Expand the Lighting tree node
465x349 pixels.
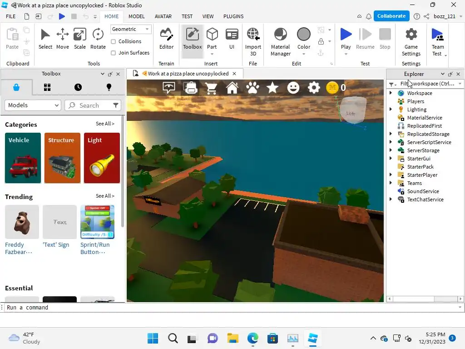coord(391,109)
